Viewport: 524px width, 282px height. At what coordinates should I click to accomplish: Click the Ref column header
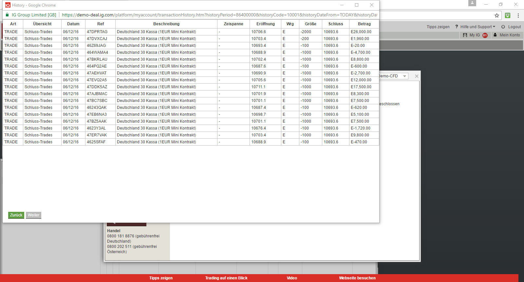[101, 24]
